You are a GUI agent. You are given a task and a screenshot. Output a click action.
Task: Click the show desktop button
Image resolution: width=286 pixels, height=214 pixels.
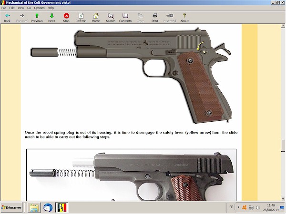[282, 207]
